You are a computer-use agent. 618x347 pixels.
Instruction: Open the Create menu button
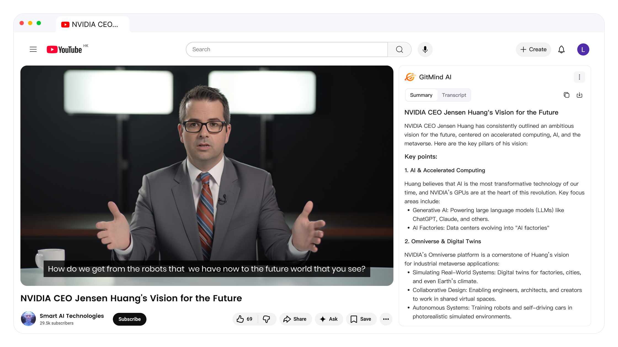pyautogui.click(x=533, y=50)
